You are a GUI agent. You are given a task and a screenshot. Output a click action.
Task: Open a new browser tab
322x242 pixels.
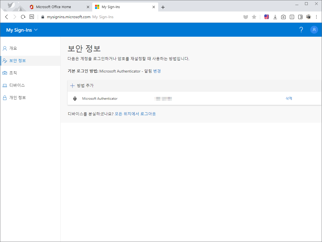pos(163,7)
